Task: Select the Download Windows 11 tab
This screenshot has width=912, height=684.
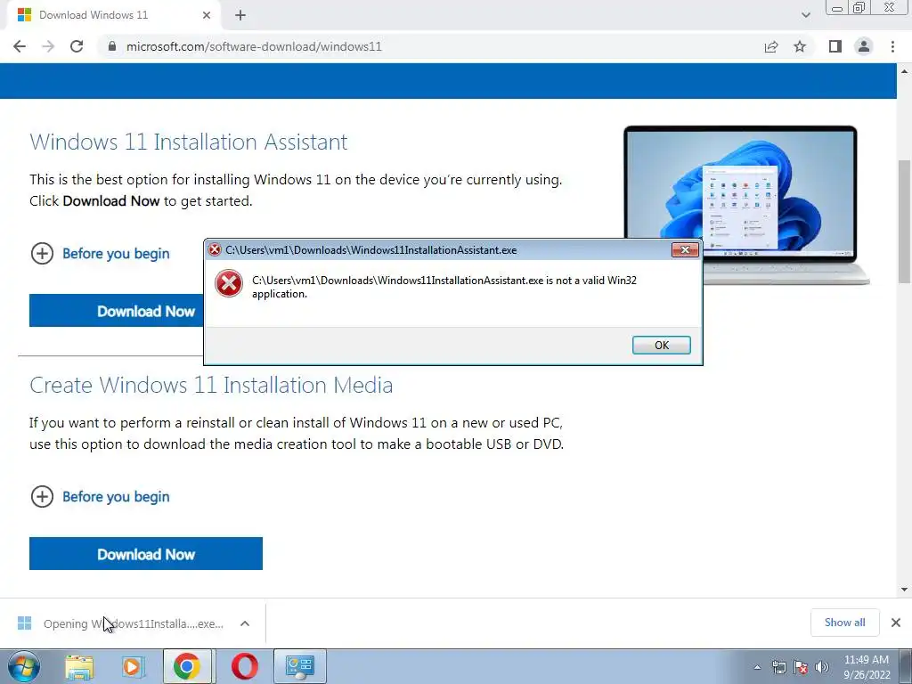Action: (x=113, y=15)
